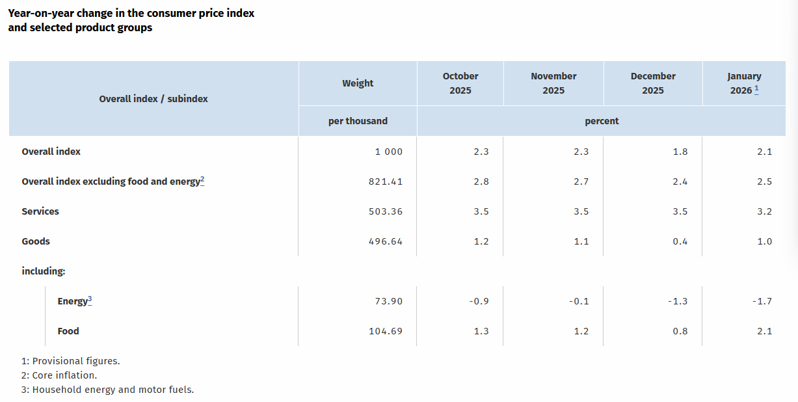This screenshot has height=402, width=798.
Task: Click Services' January 2026 value 3.2
Action: (765, 211)
